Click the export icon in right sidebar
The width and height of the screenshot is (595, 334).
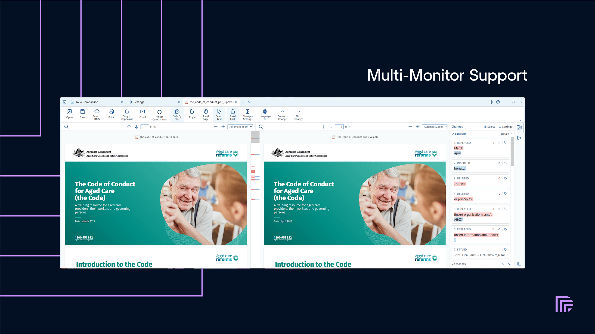519,138
